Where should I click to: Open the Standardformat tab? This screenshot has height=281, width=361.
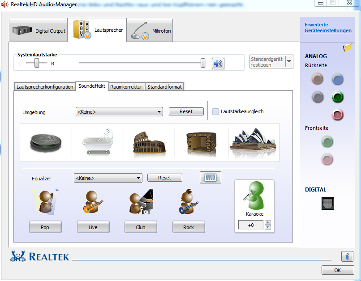164,87
